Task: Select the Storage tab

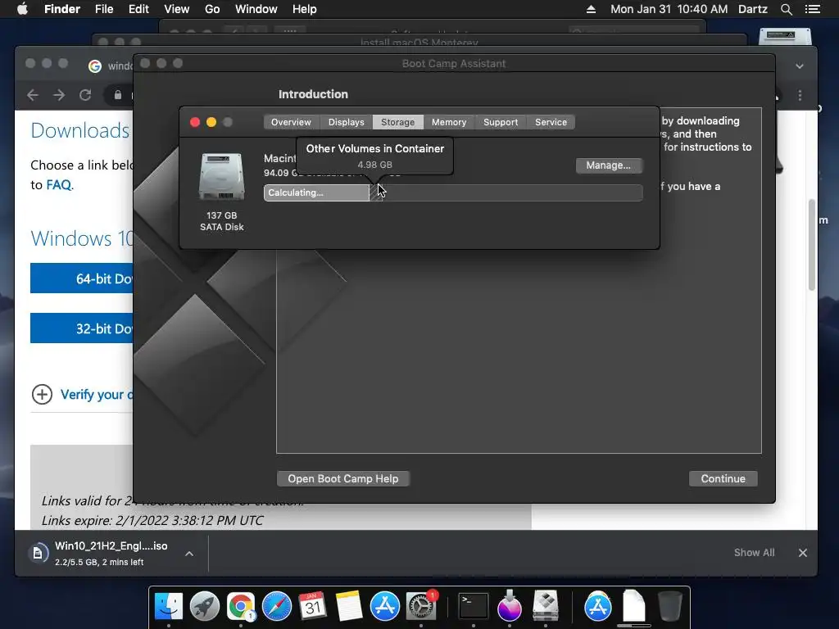Action: point(397,122)
